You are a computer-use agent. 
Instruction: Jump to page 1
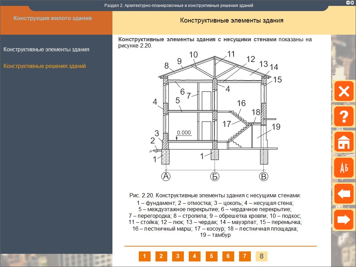[144, 256]
